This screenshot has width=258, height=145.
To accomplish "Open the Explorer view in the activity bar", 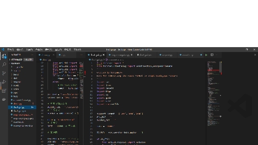I will [4, 56].
